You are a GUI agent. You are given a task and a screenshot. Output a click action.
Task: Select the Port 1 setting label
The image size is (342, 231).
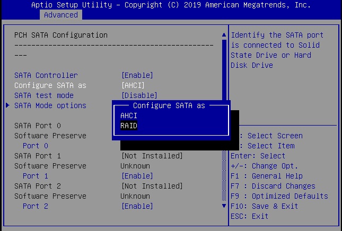pos(36,176)
